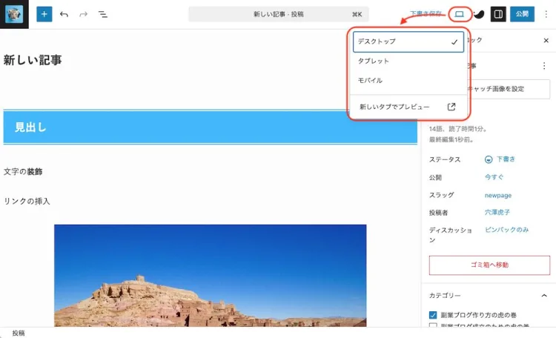Toggle the settings sidebar panel icon
The image size is (556, 338).
click(x=498, y=14)
